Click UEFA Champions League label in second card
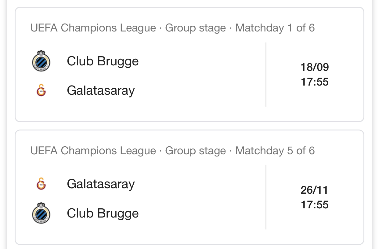The image size is (379, 249). click(x=93, y=151)
